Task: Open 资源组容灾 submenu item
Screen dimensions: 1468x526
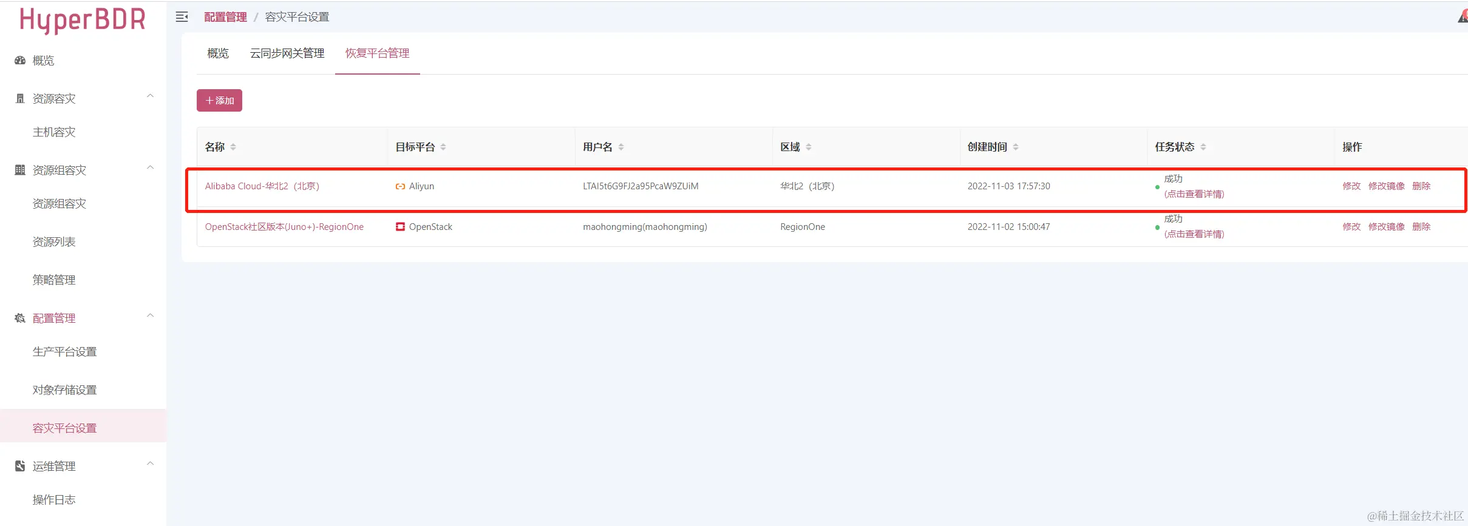Action: point(59,203)
